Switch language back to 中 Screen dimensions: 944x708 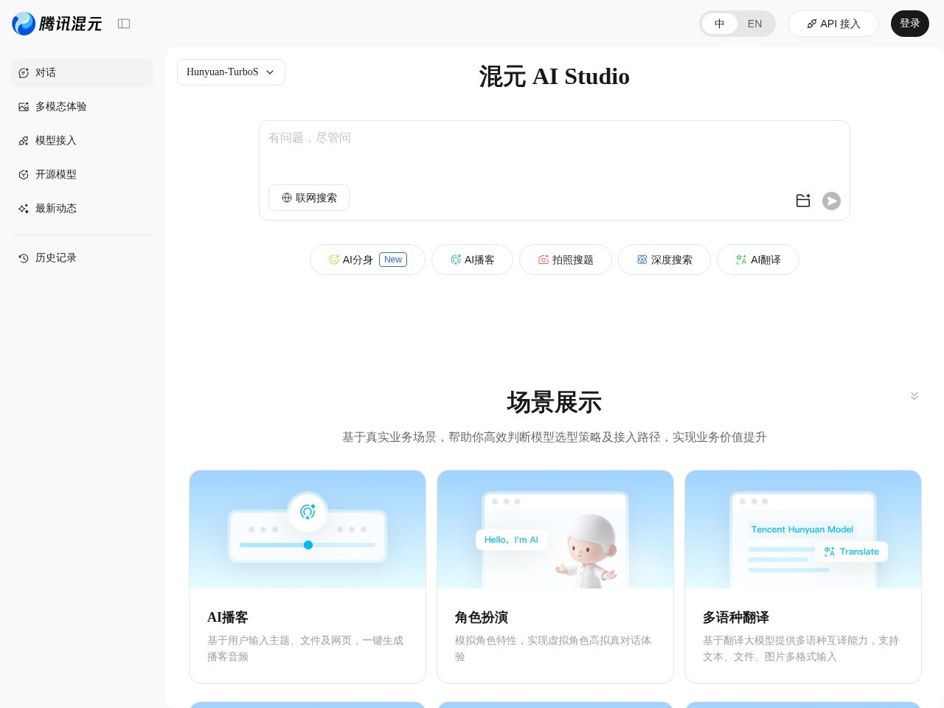[720, 24]
